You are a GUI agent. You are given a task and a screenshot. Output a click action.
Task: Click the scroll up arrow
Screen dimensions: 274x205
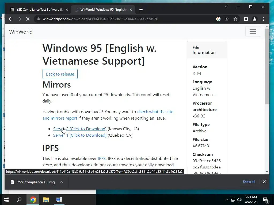point(267,26)
